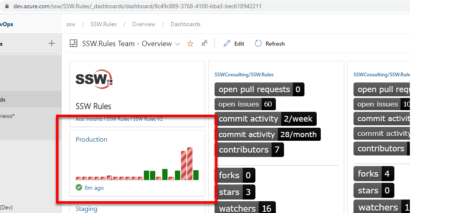Add new item with sidebar plus icon

[x=51, y=44]
